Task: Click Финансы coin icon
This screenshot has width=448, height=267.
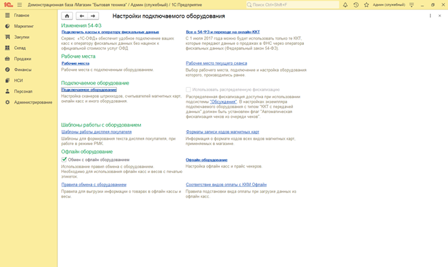Action: tap(8, 69)
